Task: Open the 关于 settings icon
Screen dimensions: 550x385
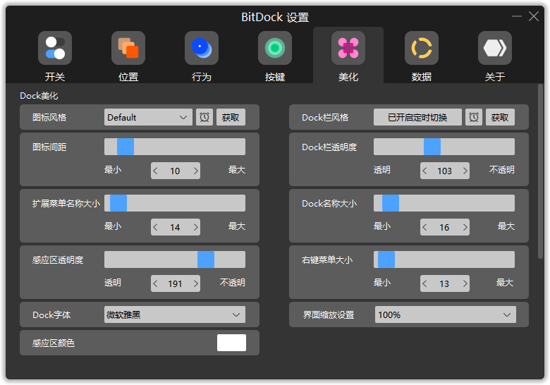Action: click(x=495, y=48)
